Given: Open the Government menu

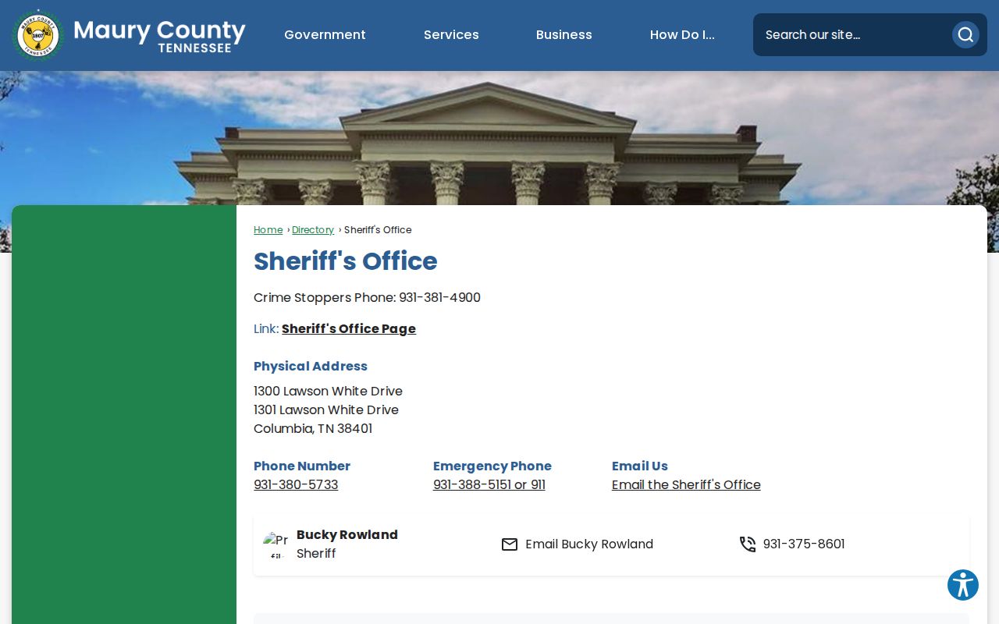Looking at the screenshot, I should (x=325, y=35).
